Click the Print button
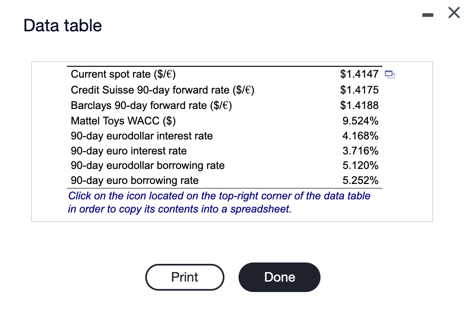Image resolution: width=468 pixels, height=317 pixels. 184,277
